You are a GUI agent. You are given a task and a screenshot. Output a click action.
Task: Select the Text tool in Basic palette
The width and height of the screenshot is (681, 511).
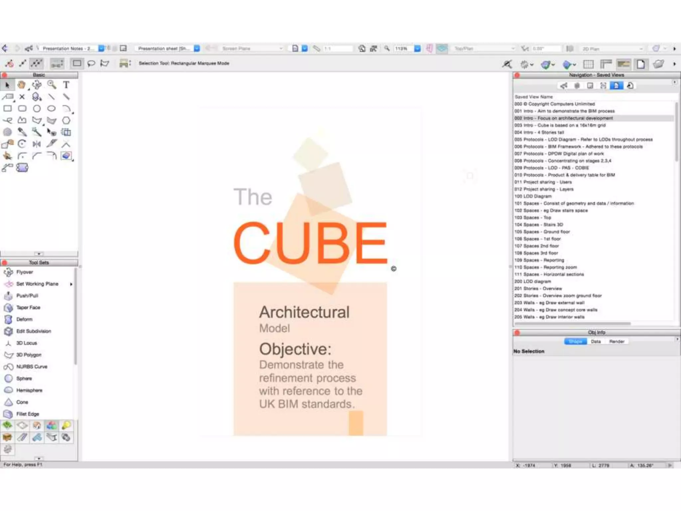[x=66, y=85]
